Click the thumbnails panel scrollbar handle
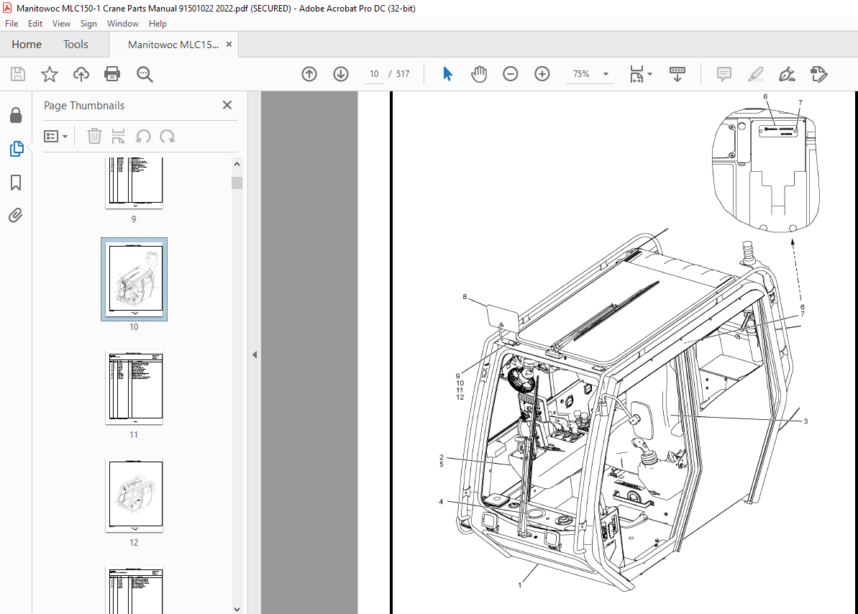The height and width of the screenshot is (614, 858). [237, 183]
